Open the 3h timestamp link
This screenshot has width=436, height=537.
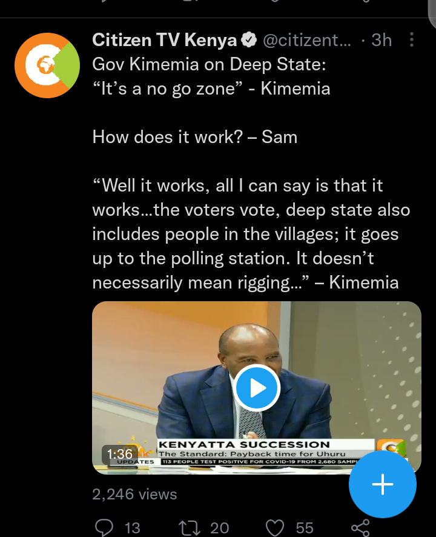coord(381,40)
